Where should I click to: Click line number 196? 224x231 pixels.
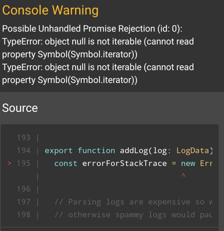[24, 189]
